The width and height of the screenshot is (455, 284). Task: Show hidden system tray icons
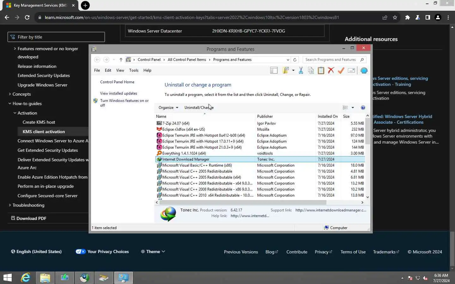click(x=402, y=278)
